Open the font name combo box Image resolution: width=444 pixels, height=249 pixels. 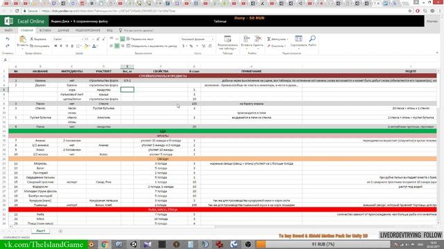point(67,39)
